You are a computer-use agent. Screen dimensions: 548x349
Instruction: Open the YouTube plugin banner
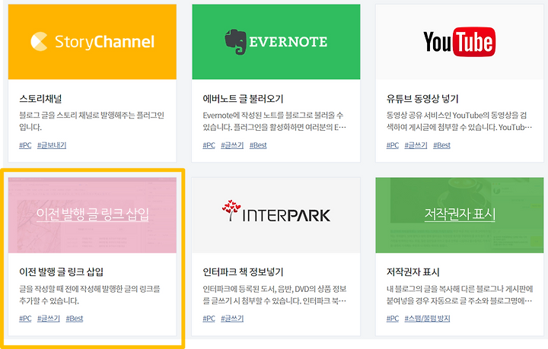point(460,42)
